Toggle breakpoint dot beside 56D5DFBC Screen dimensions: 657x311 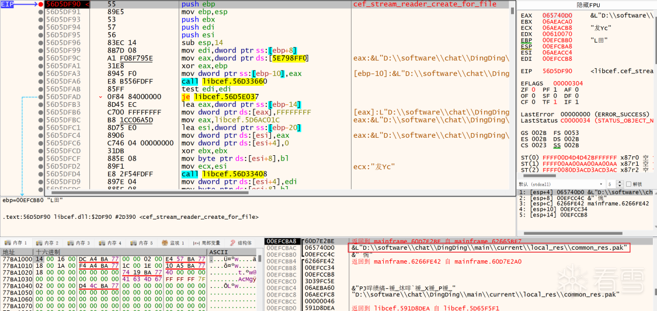pos(41,120)
